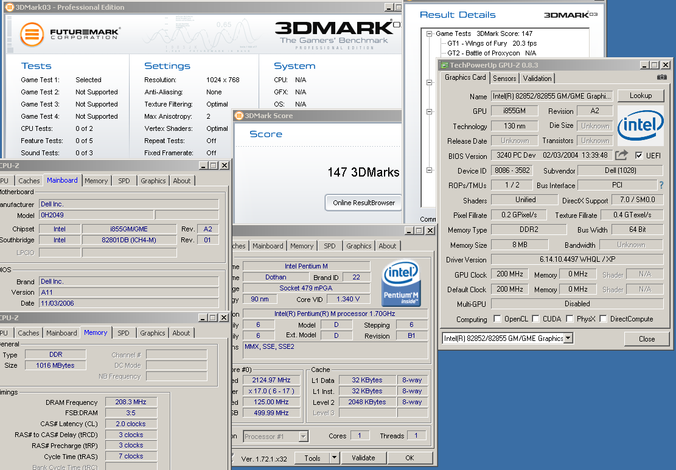Click the Validate button in CPU-Z

363,458
